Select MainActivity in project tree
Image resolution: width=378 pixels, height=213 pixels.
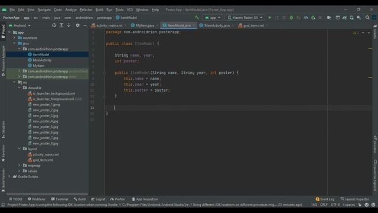(42, 60)
